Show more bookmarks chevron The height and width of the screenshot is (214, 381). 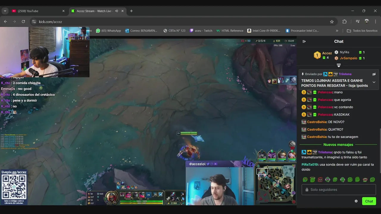click(x=337, y=31)
